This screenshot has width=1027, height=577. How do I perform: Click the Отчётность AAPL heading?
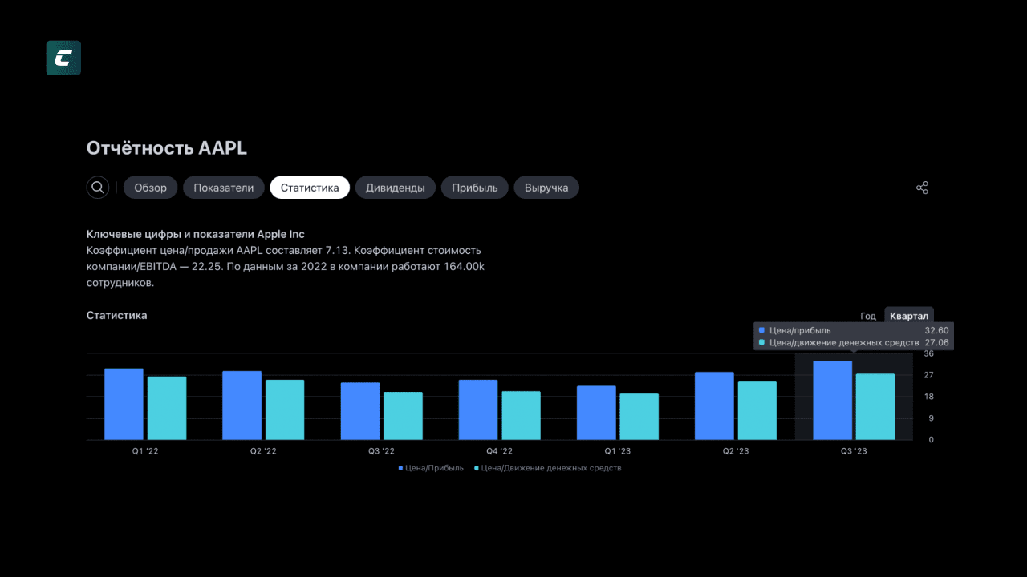[167, 148]
